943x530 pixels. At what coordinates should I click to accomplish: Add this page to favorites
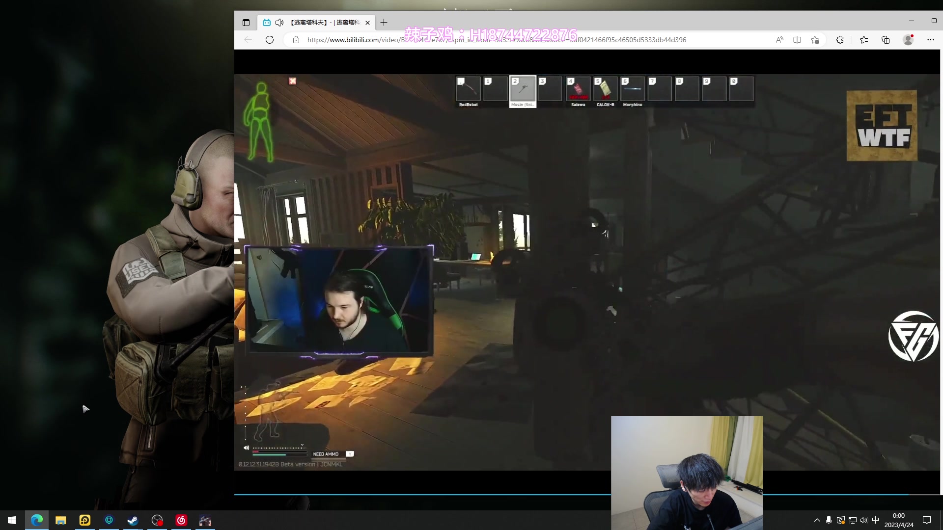815,40
